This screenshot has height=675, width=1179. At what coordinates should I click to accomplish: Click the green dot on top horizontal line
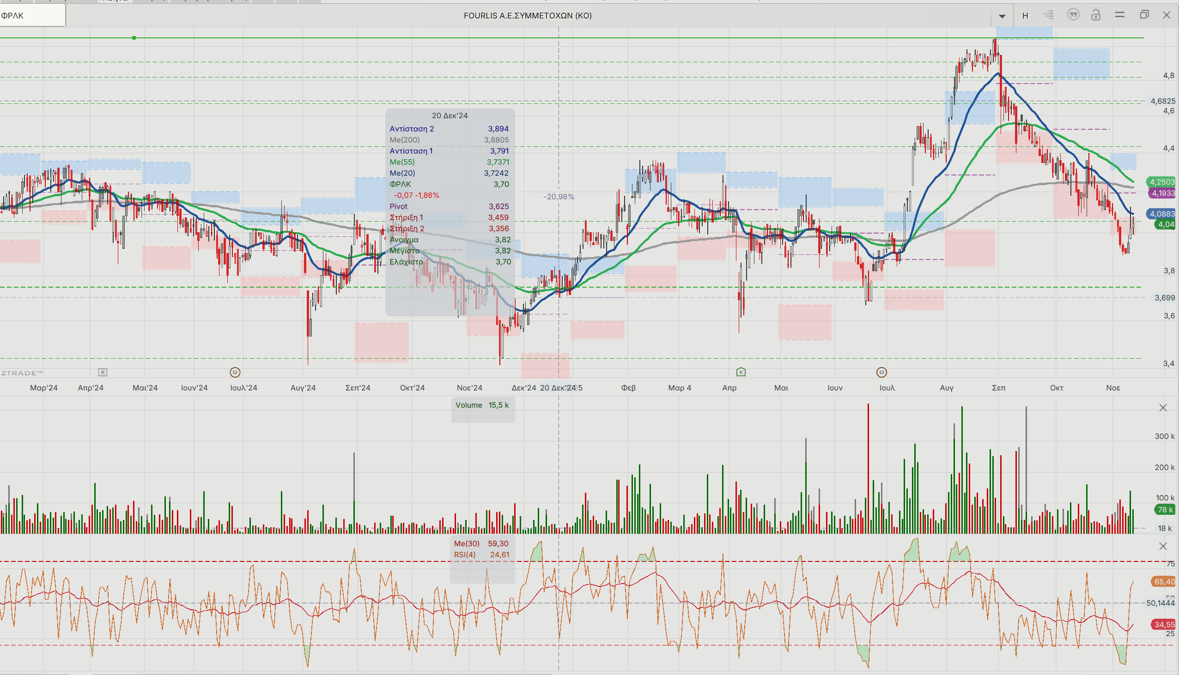click(x=134, y=37)
